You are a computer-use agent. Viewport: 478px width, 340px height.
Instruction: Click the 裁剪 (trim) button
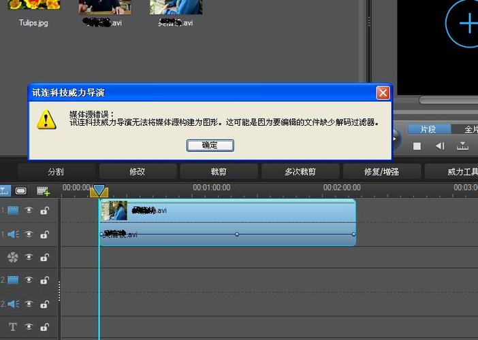(x=219, y=172)
